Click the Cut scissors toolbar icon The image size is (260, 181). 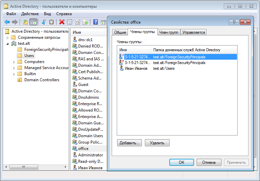[44, 22]
